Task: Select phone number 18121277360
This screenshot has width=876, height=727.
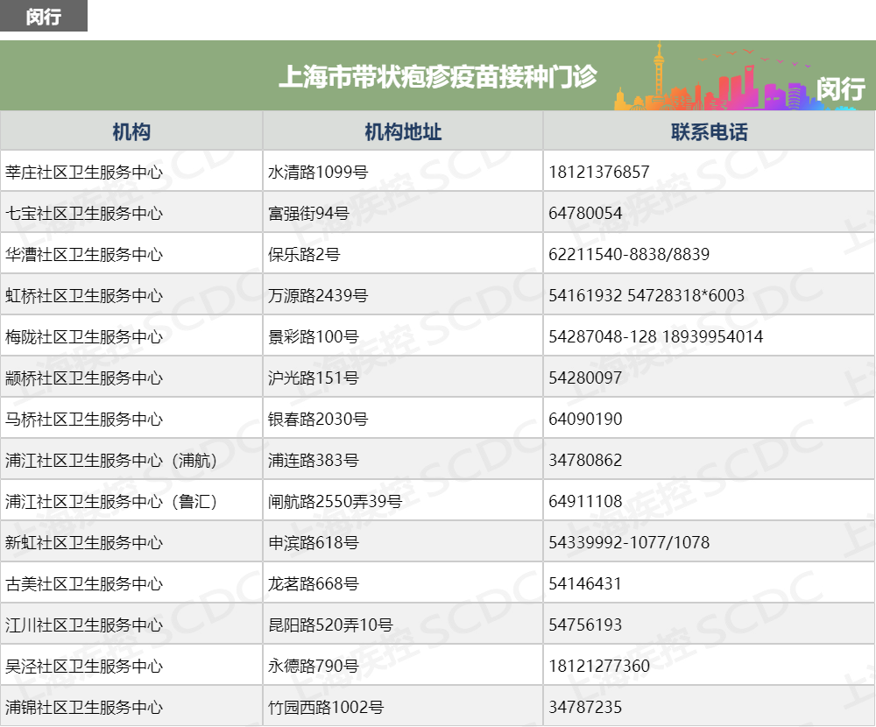Action: tap(599, 666)
